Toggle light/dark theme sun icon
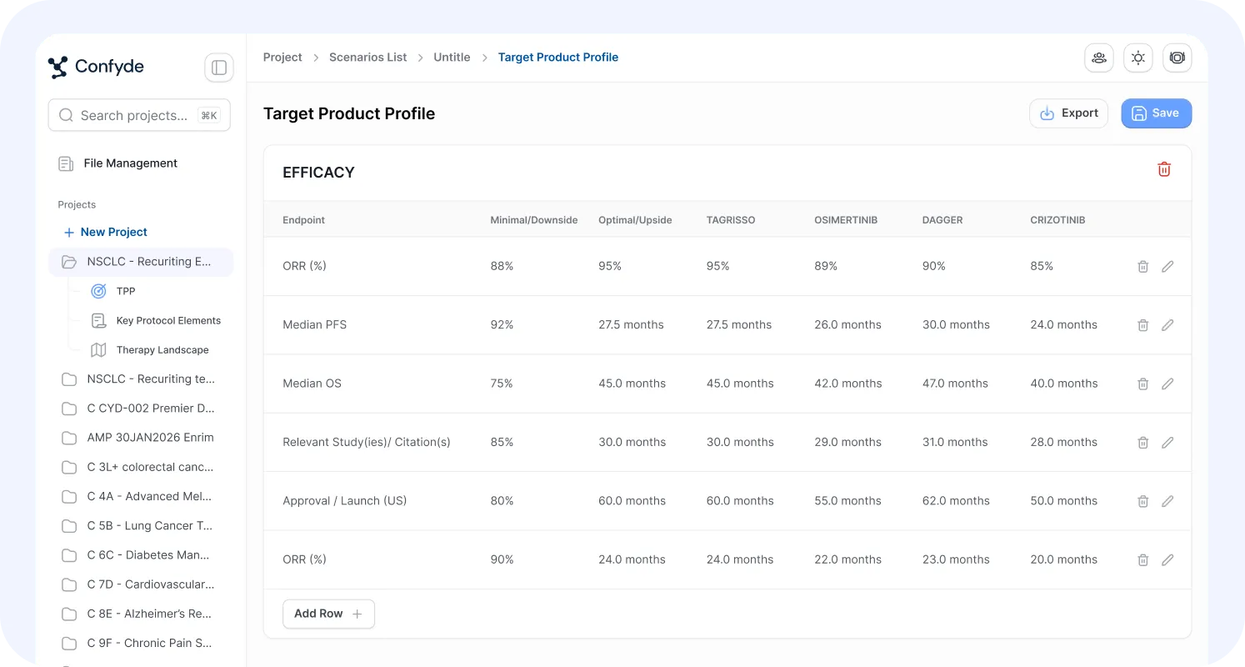Image resolution: width=1245 pixels, height=667 pixels. pyautogui.click(x=1137, y=58)
